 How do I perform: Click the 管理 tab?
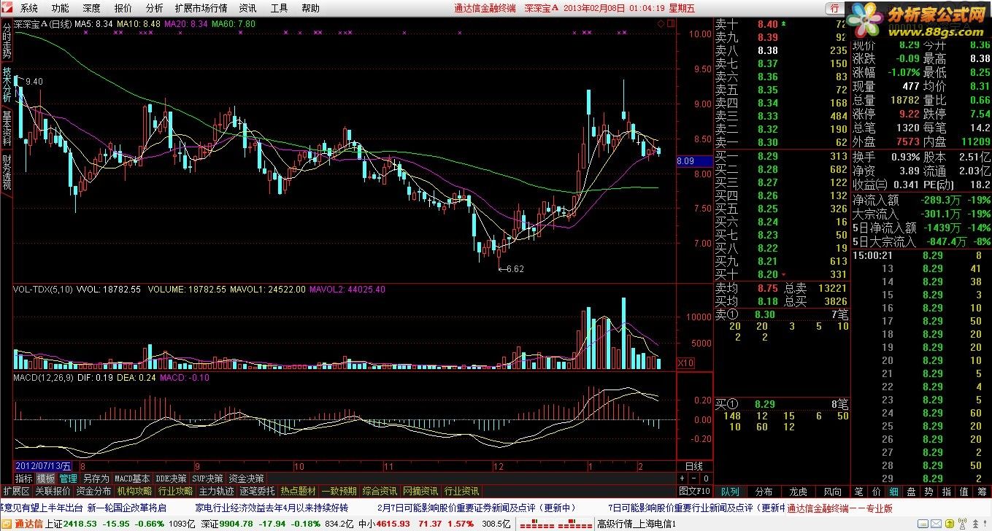pyautogui.click(x=68, y=478)
